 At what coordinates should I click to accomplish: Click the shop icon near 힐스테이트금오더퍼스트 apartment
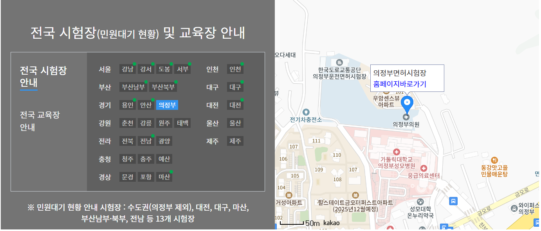(x=355, y=195)
